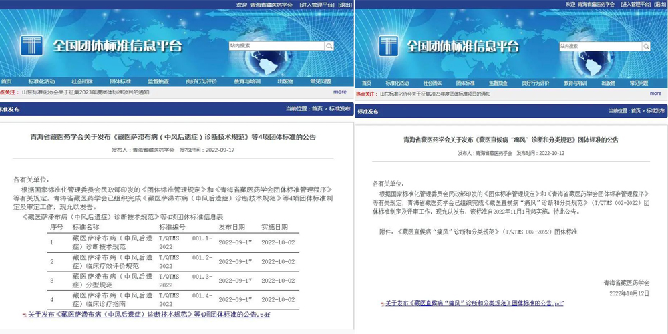
Task: Download 藏医萨滞布病 4项团体标准 announcement PDF
Action: pyautogui.click(x=149, y=315)
